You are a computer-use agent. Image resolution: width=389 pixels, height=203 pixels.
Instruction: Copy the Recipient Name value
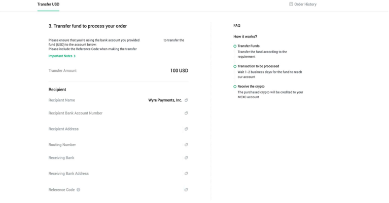pyautogui.click(x=186, y=100)
